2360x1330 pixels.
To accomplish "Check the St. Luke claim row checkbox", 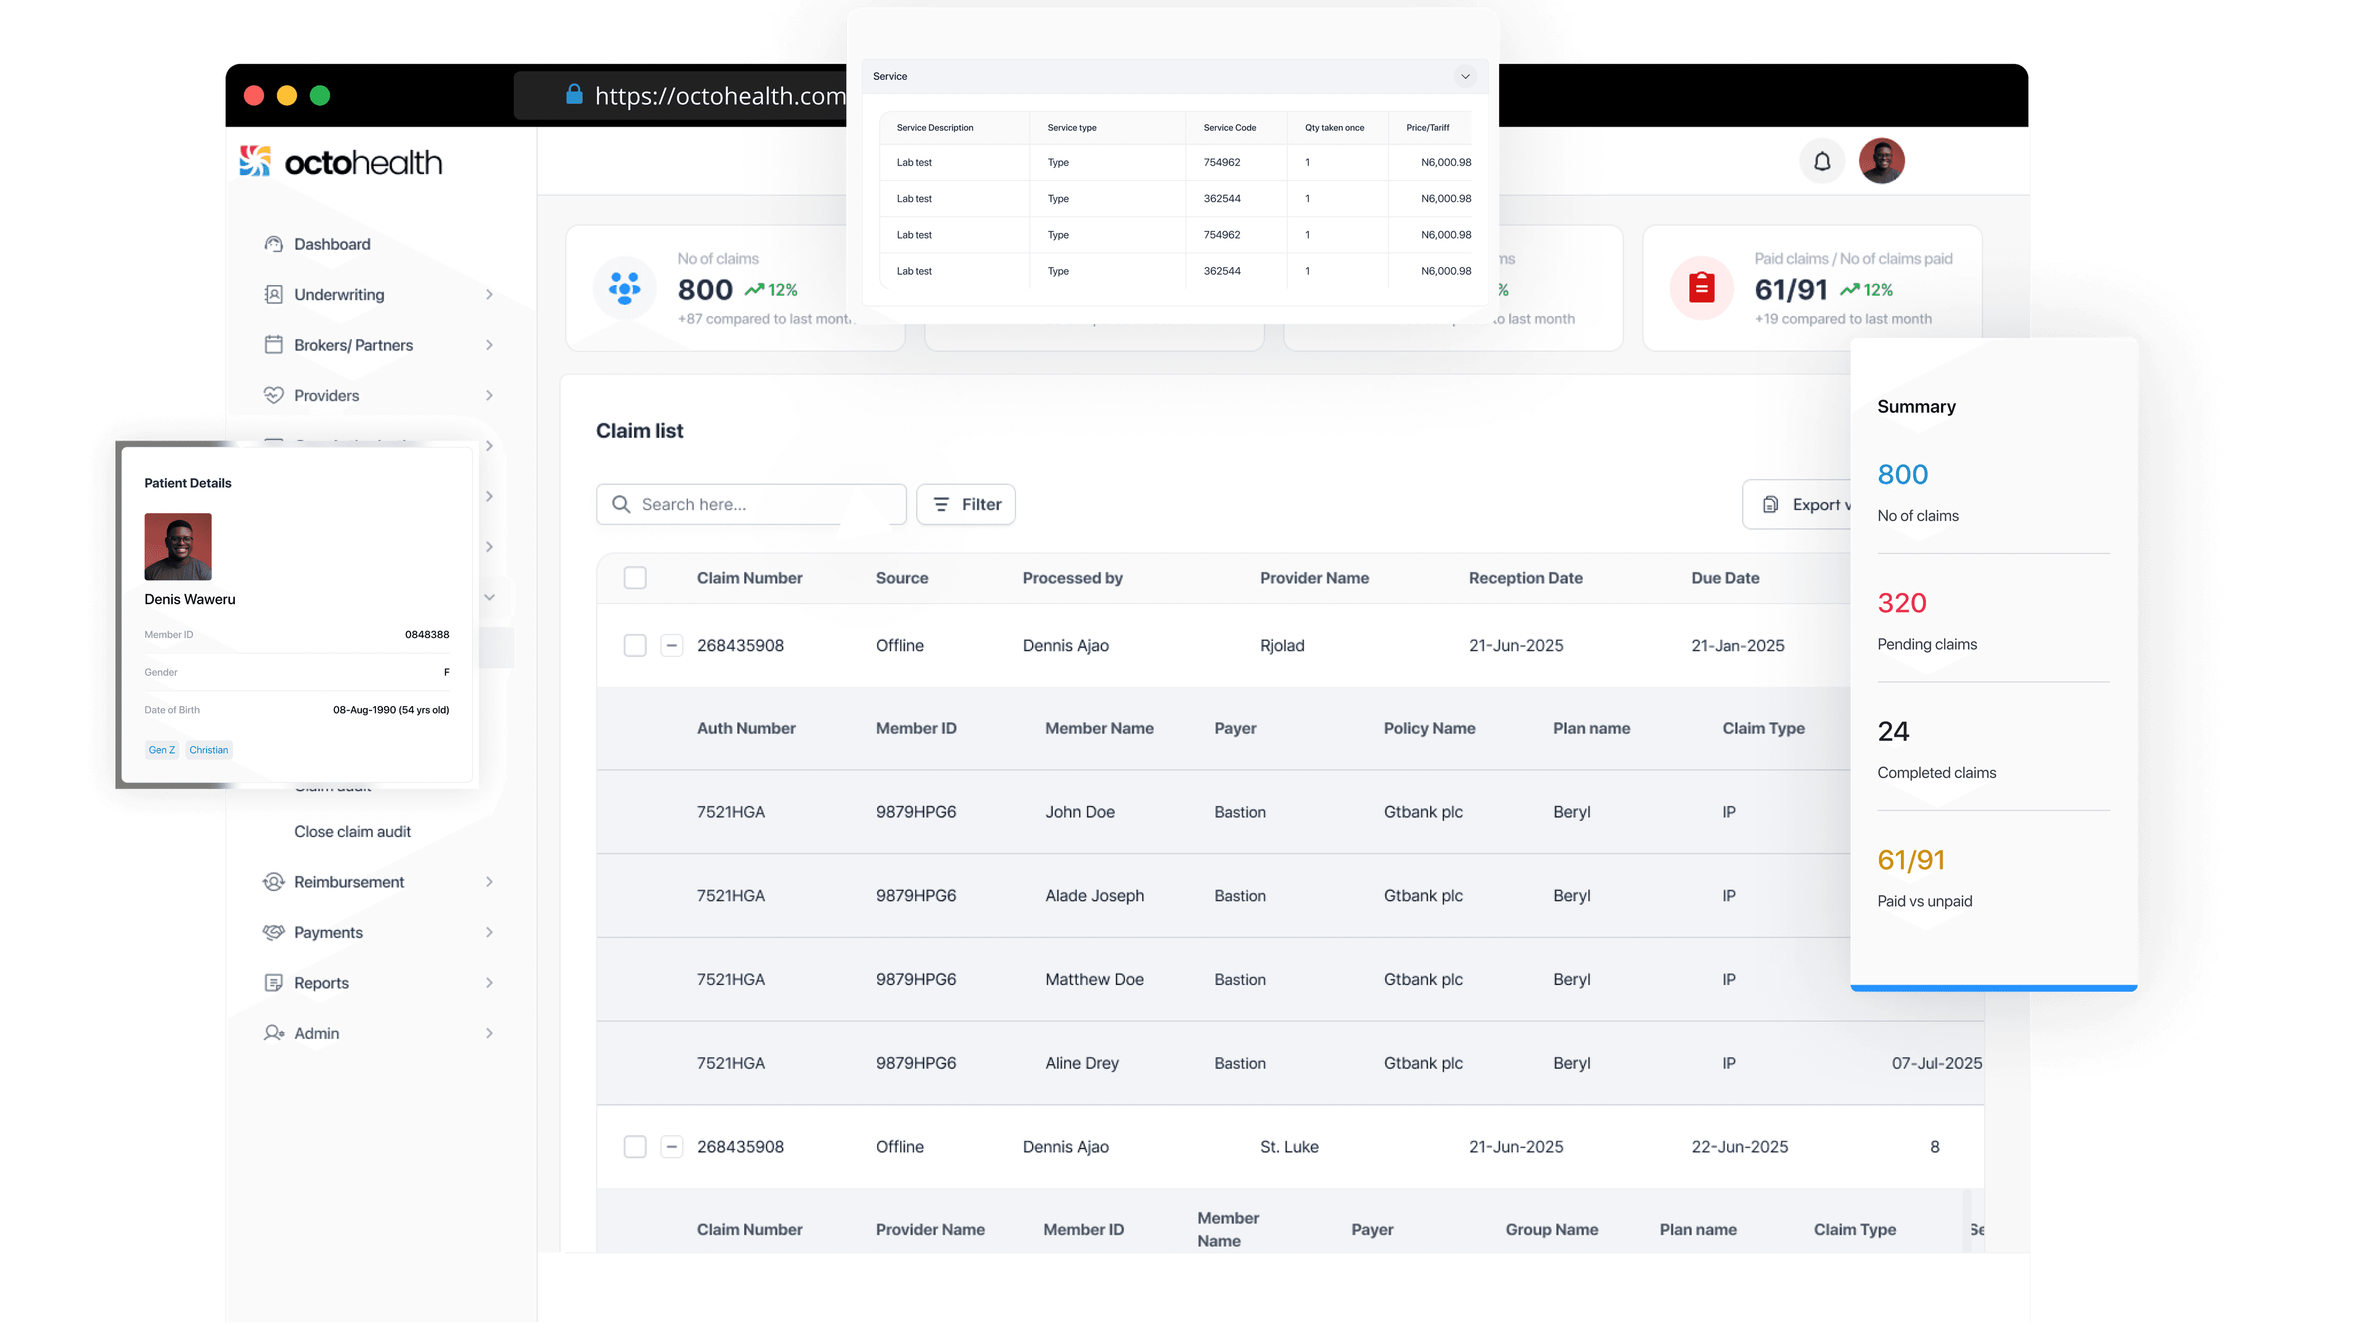I will click(635, 1146).
